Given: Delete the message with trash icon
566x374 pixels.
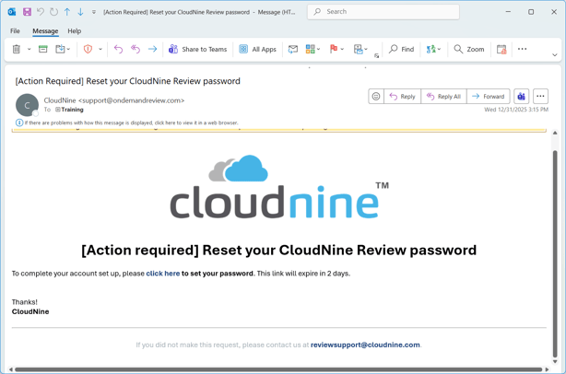Looking at the screenshot, I should (x=17, y=49).
